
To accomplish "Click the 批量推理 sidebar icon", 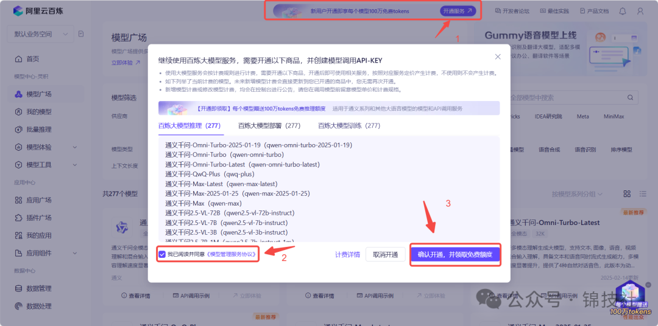I will pyautogui.click(x=18, y=130).
